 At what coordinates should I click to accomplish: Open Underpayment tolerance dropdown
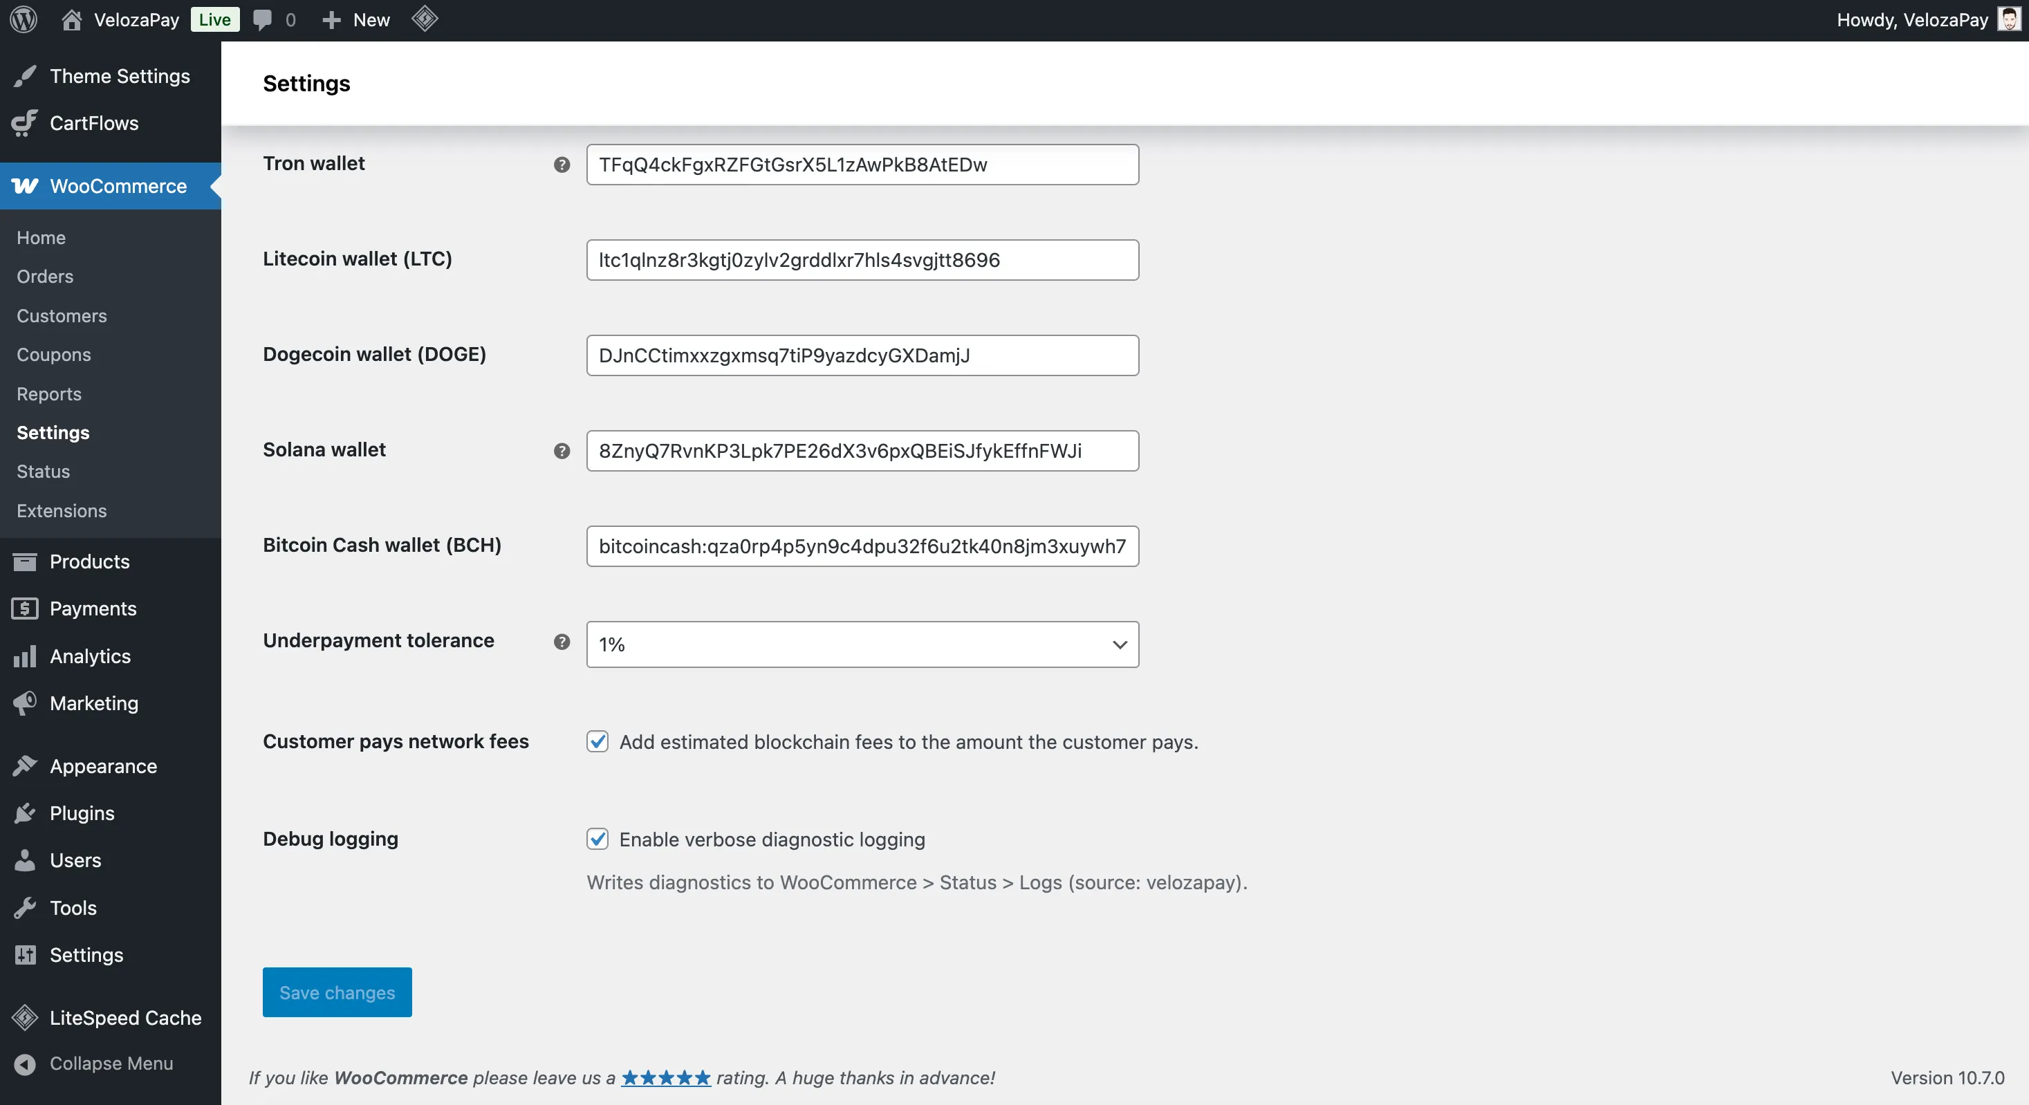[x=862, y=644]
